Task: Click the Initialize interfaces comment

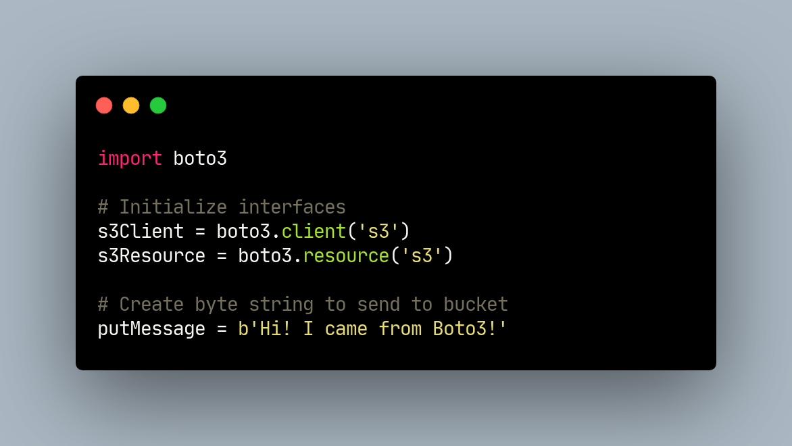Action: [x=222, y=207]
